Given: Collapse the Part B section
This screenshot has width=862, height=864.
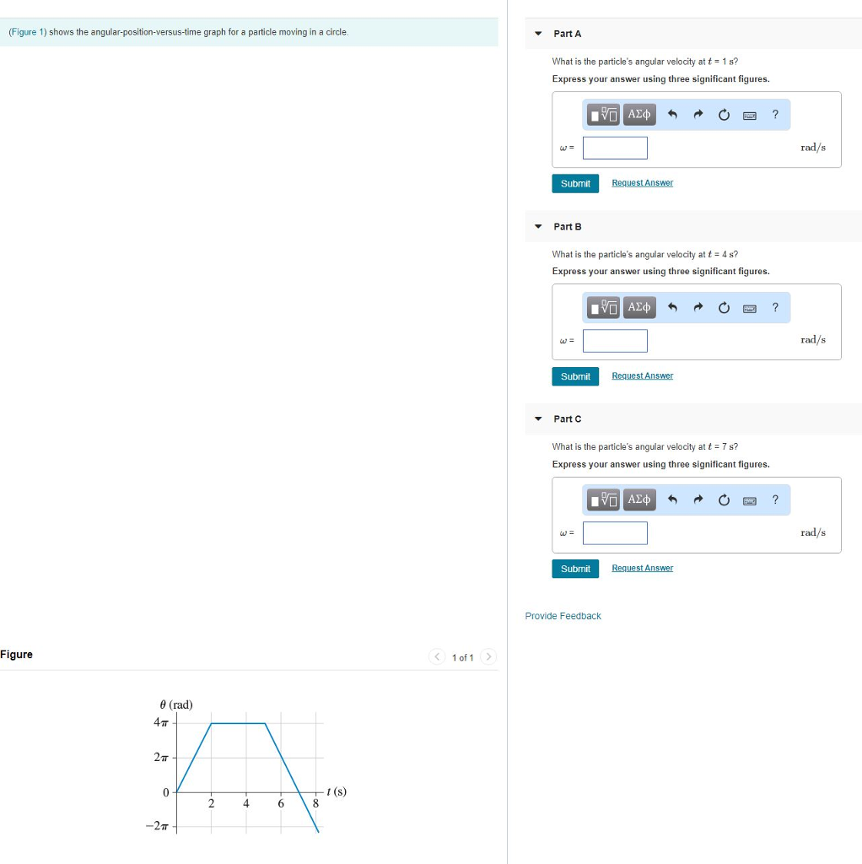Looking at the screenshot, I should click(x=538, y=226).
